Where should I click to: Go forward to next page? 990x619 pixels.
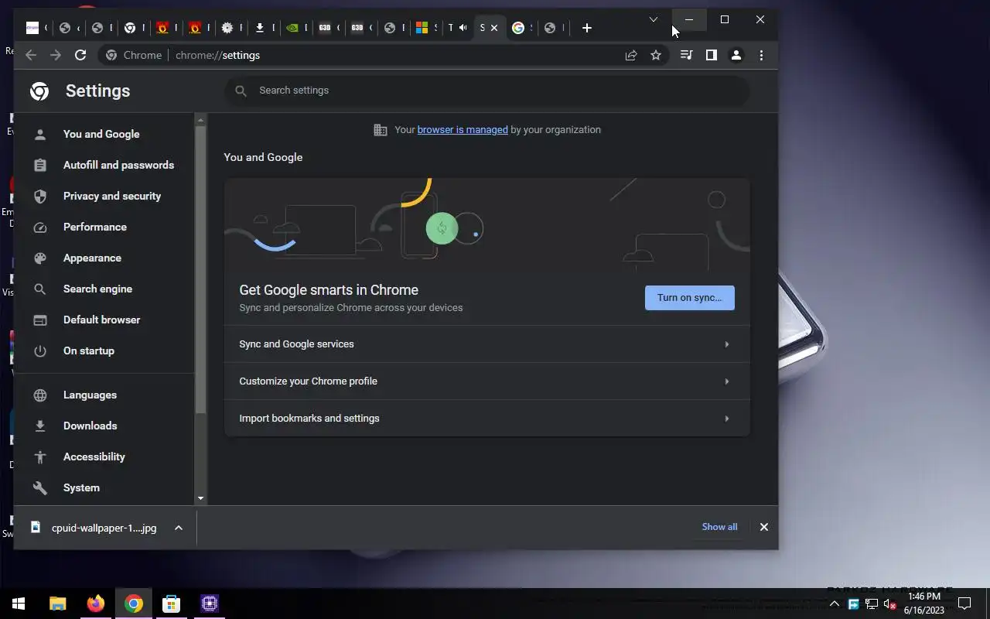coord(56,55)
